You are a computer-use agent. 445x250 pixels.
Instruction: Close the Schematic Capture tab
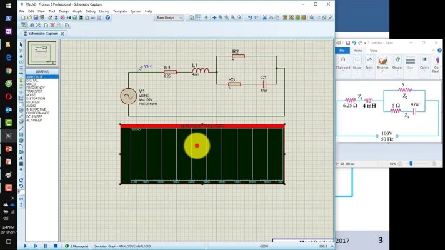tap(62, 33)
